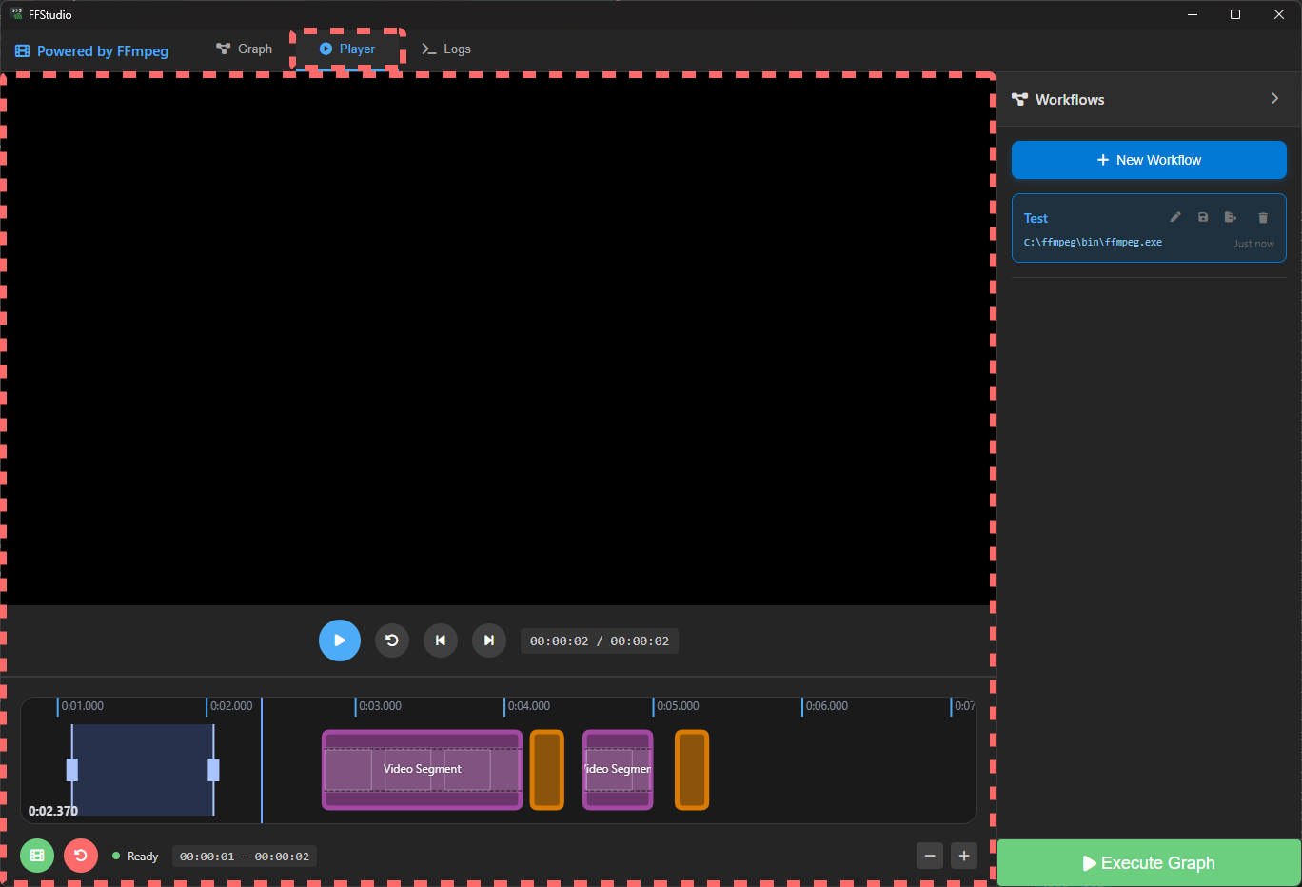The image size is (1302, 887).
Task: Click the 0:05.000 timeline ruler mark
Action: 678,706
